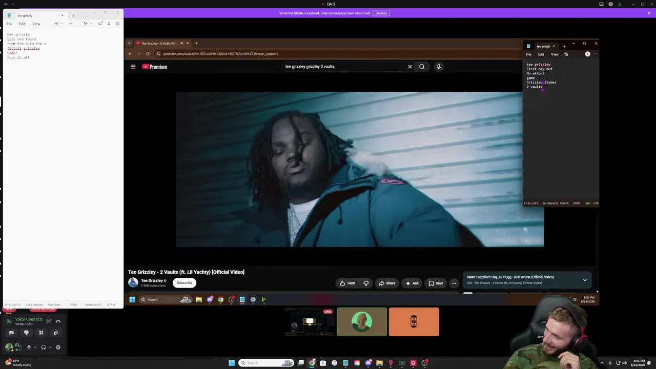Turn on the Discord camera
The image size is (656, 369).
pyautogui.click(x=11, y=333)
